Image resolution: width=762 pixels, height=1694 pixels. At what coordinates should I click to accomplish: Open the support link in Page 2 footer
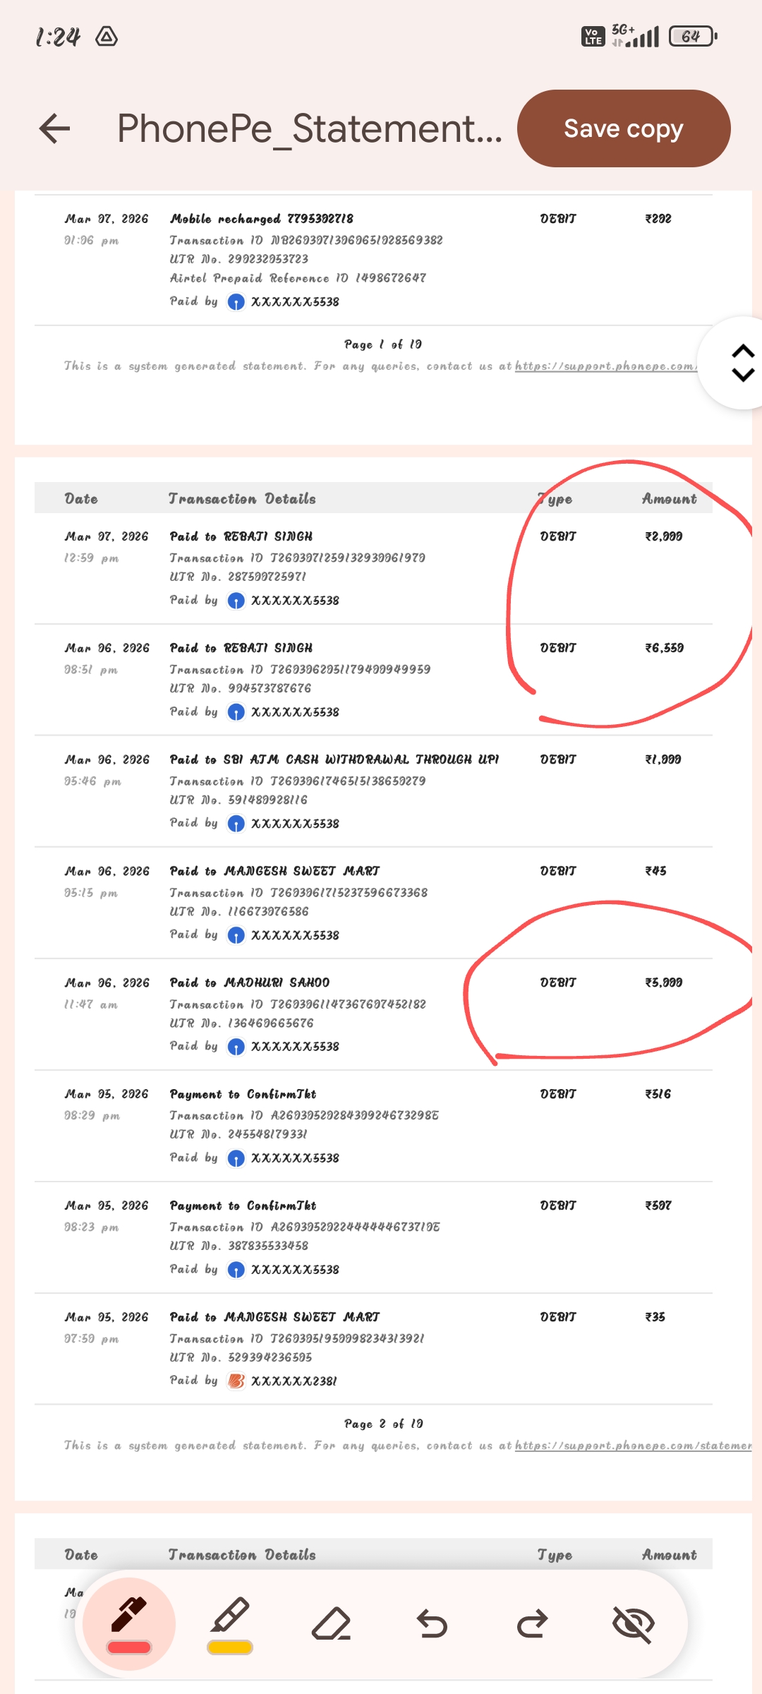(x=632, y=1446)
